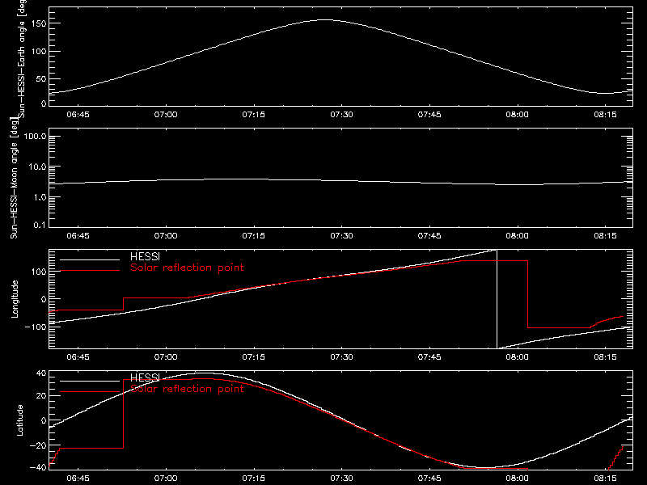Screen dimensions: 647x485
Task: Click the vertical white wrap line in Longitude plot
Action: pyautogui.click(x=497, y=299)
